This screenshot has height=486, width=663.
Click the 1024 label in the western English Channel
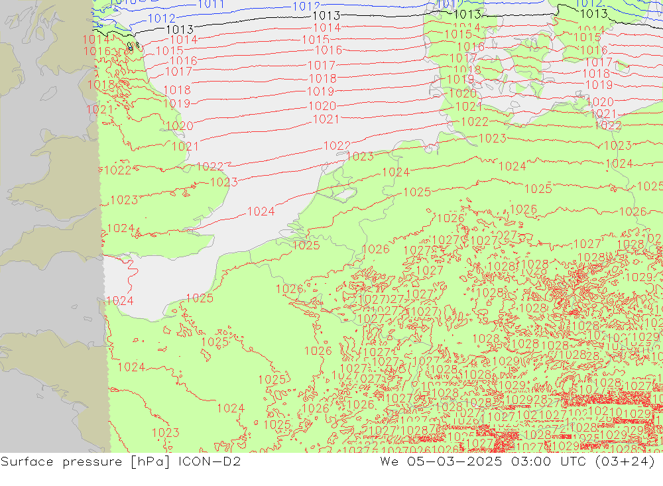coord(119,301)
